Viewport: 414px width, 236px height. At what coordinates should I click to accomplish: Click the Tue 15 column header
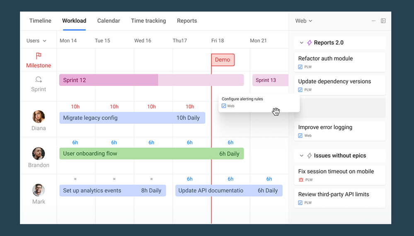point(102,41)
